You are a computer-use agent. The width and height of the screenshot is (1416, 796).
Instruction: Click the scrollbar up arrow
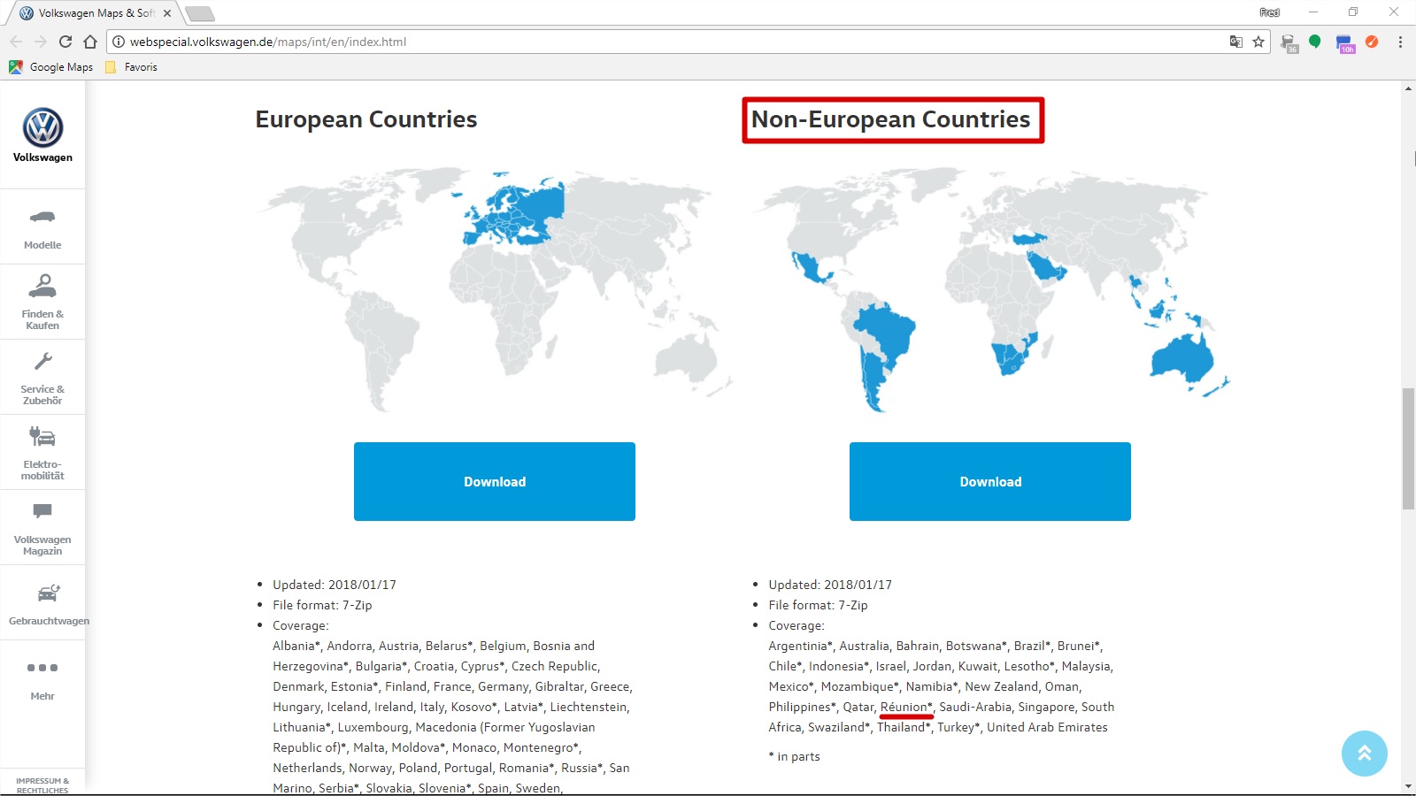pos(1408,88)
